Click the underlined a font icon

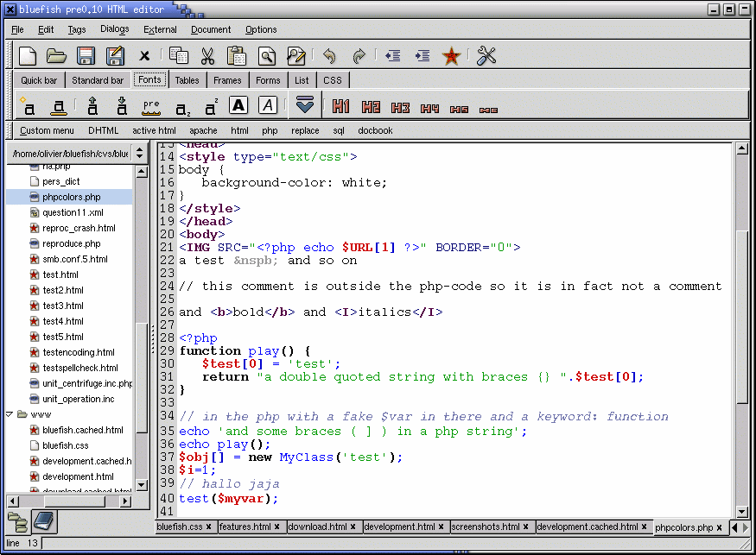point(59,107)
